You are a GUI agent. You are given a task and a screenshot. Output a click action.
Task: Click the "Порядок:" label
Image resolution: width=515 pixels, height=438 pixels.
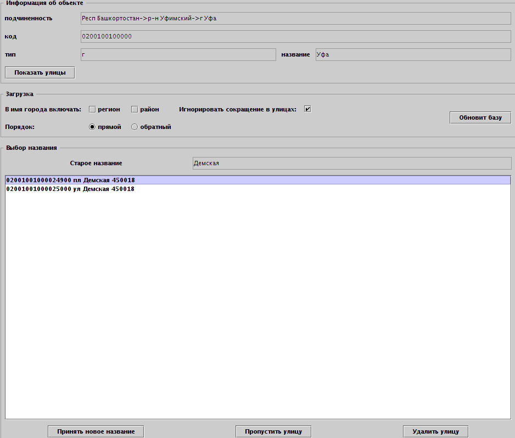[20, 127]
